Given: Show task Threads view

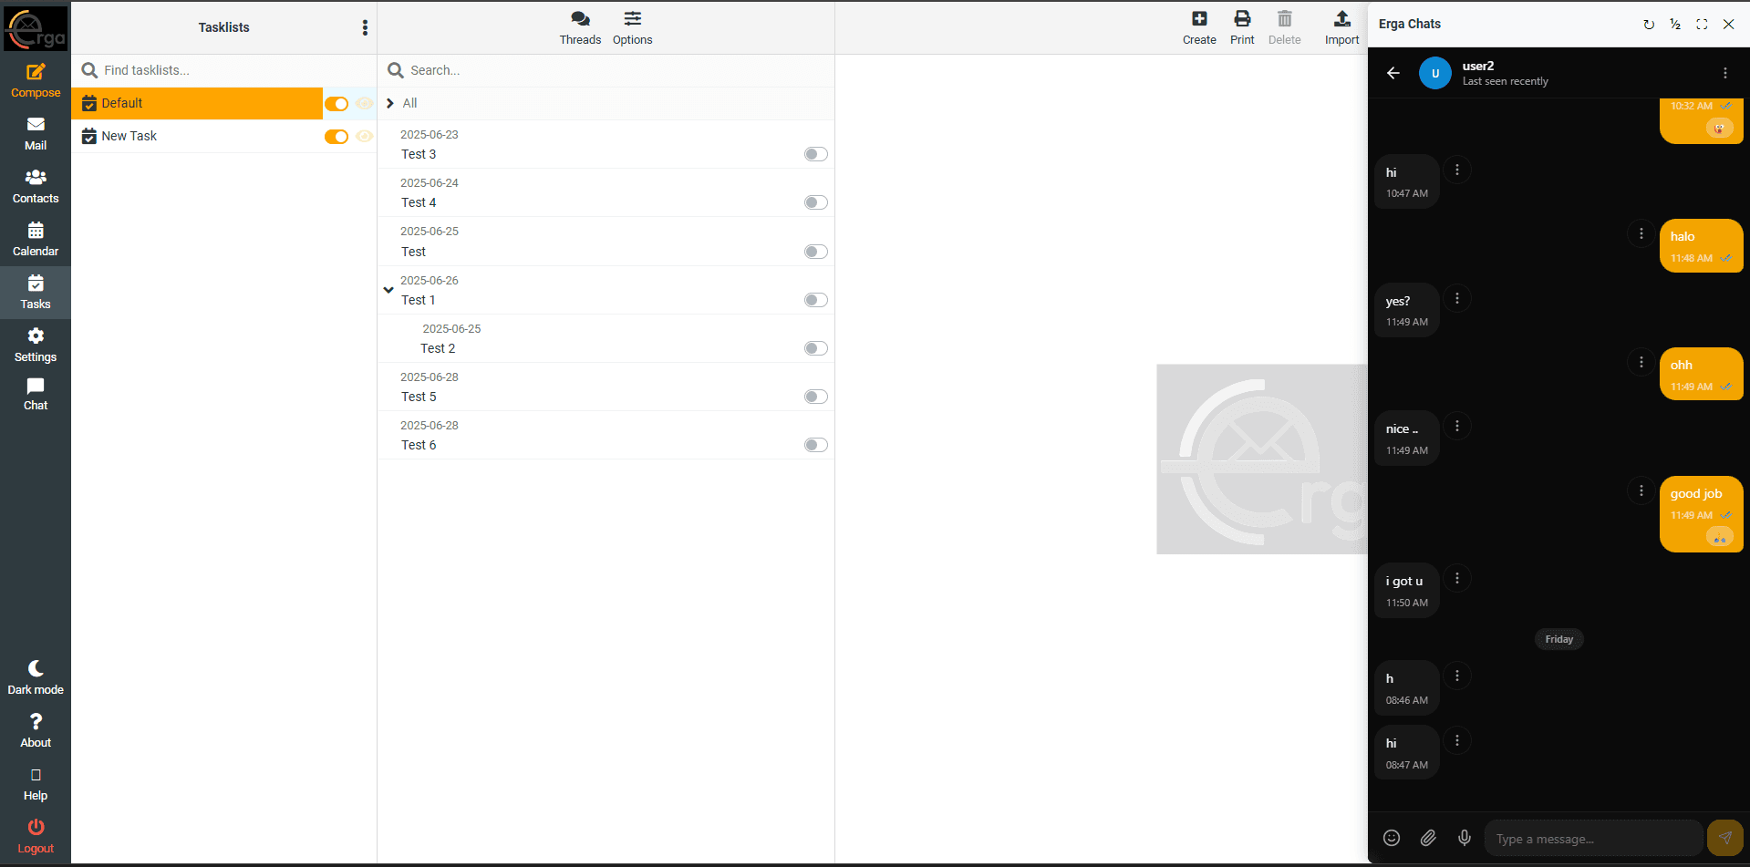Looking at the screenshot, I should (x=580, y=27).
